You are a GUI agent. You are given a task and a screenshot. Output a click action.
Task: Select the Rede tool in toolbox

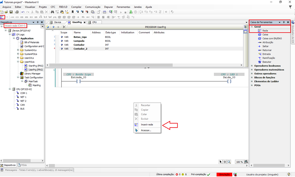[x=265, y=30]
